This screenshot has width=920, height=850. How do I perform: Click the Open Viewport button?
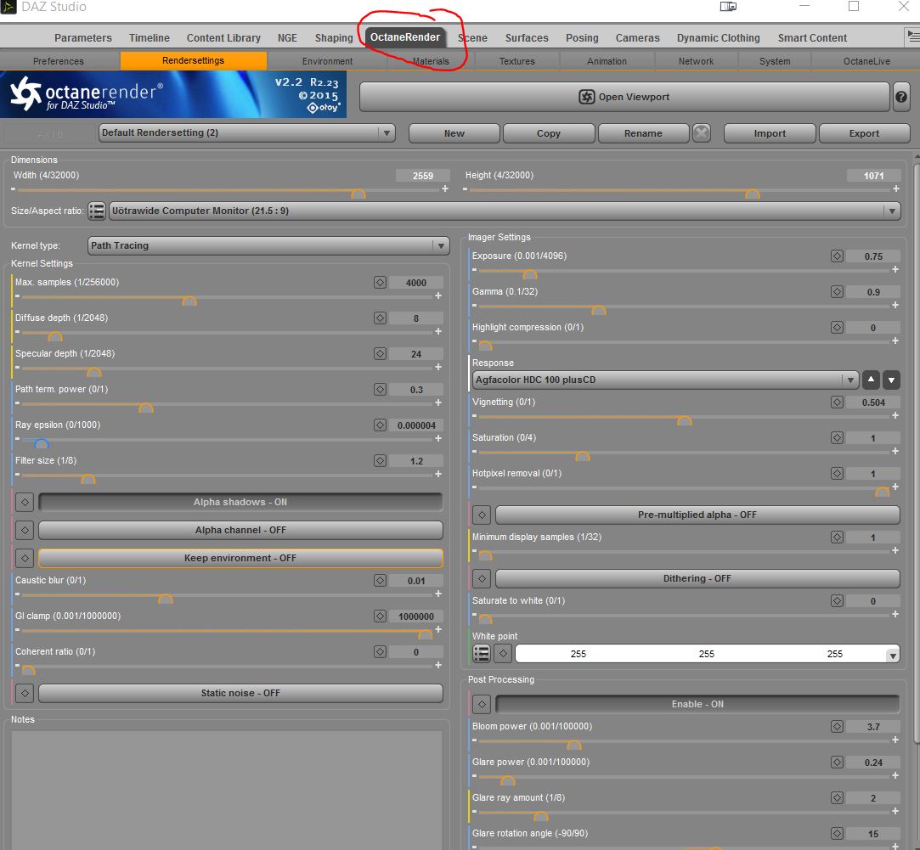tap(624, 97)
